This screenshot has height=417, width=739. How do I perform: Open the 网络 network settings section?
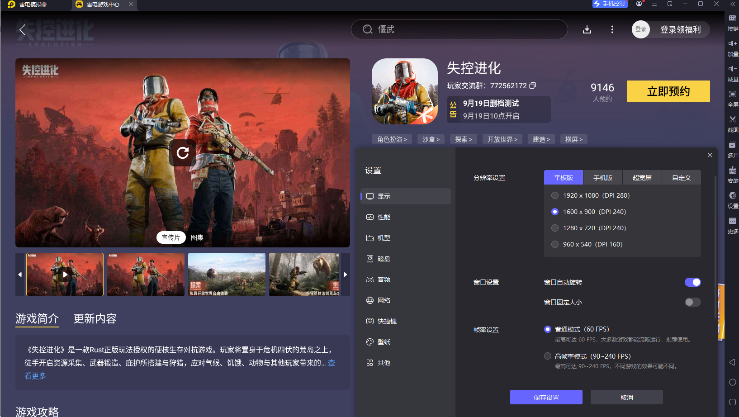point(384,300)
